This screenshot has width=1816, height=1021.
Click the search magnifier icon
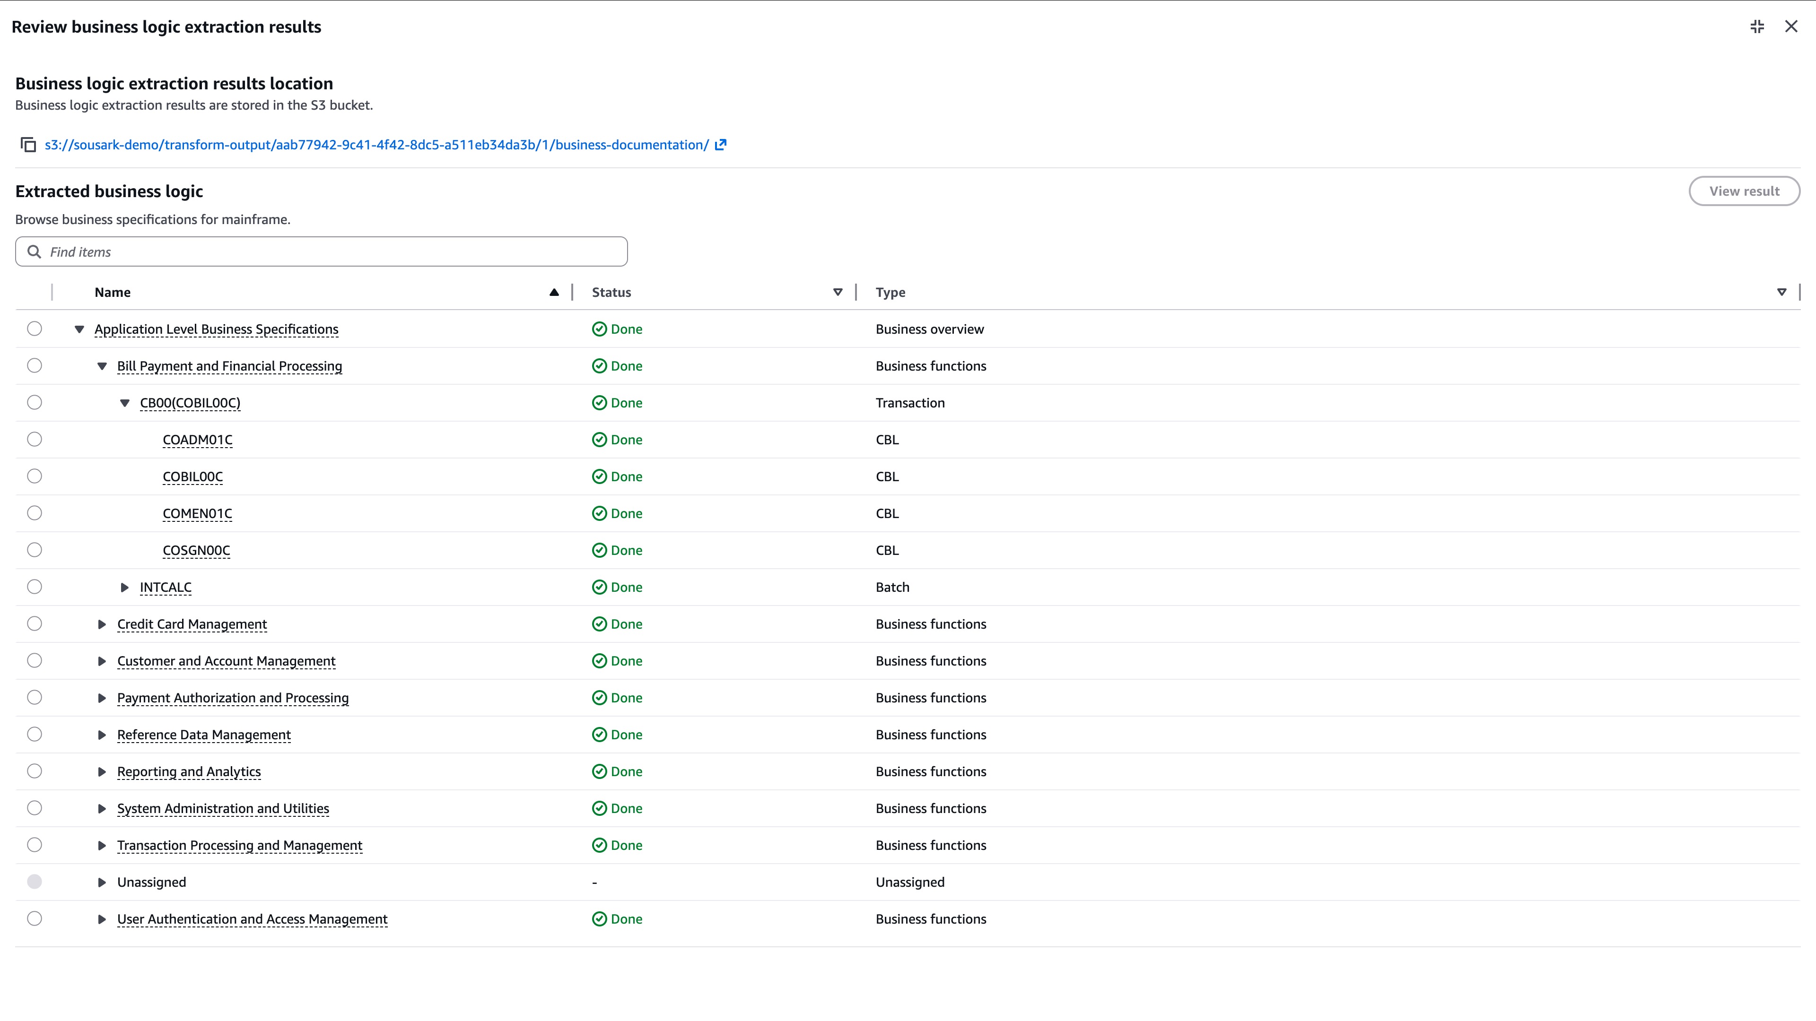[34, 251]
